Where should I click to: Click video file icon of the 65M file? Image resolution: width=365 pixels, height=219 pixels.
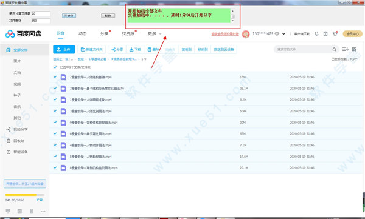coord(63,134)
